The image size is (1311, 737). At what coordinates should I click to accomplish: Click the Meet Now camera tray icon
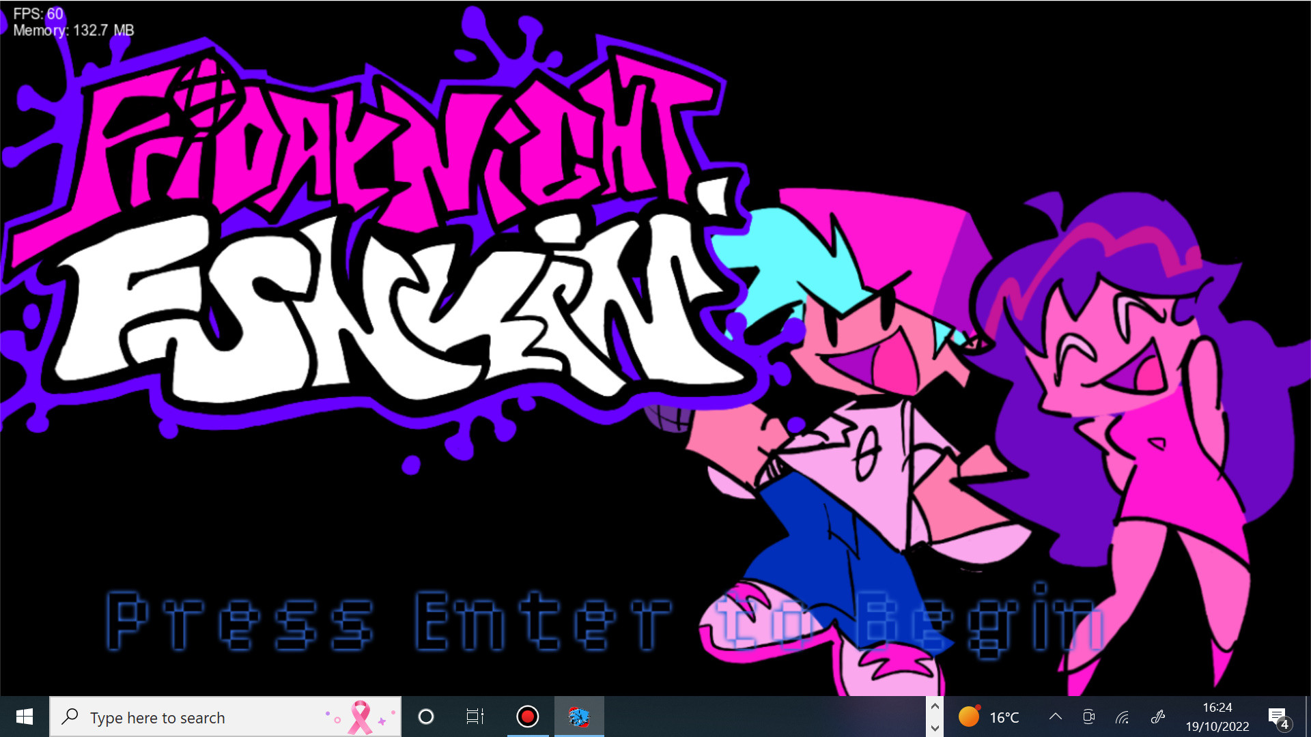point(1088,717)
